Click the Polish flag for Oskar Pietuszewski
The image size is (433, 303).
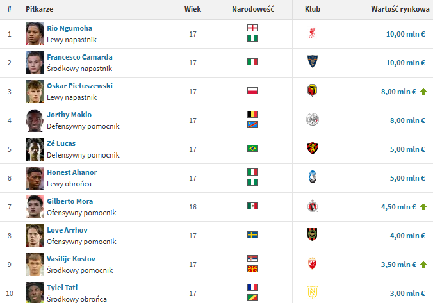(x=252, y=91)
